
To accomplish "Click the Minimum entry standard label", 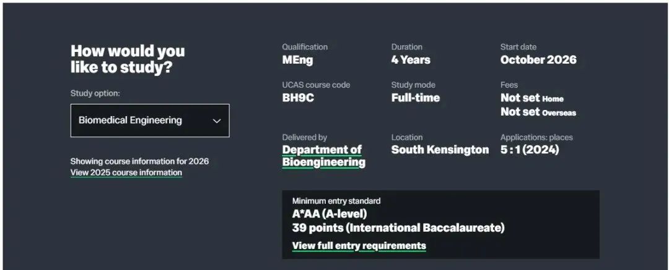I will (x=336, y=201).
